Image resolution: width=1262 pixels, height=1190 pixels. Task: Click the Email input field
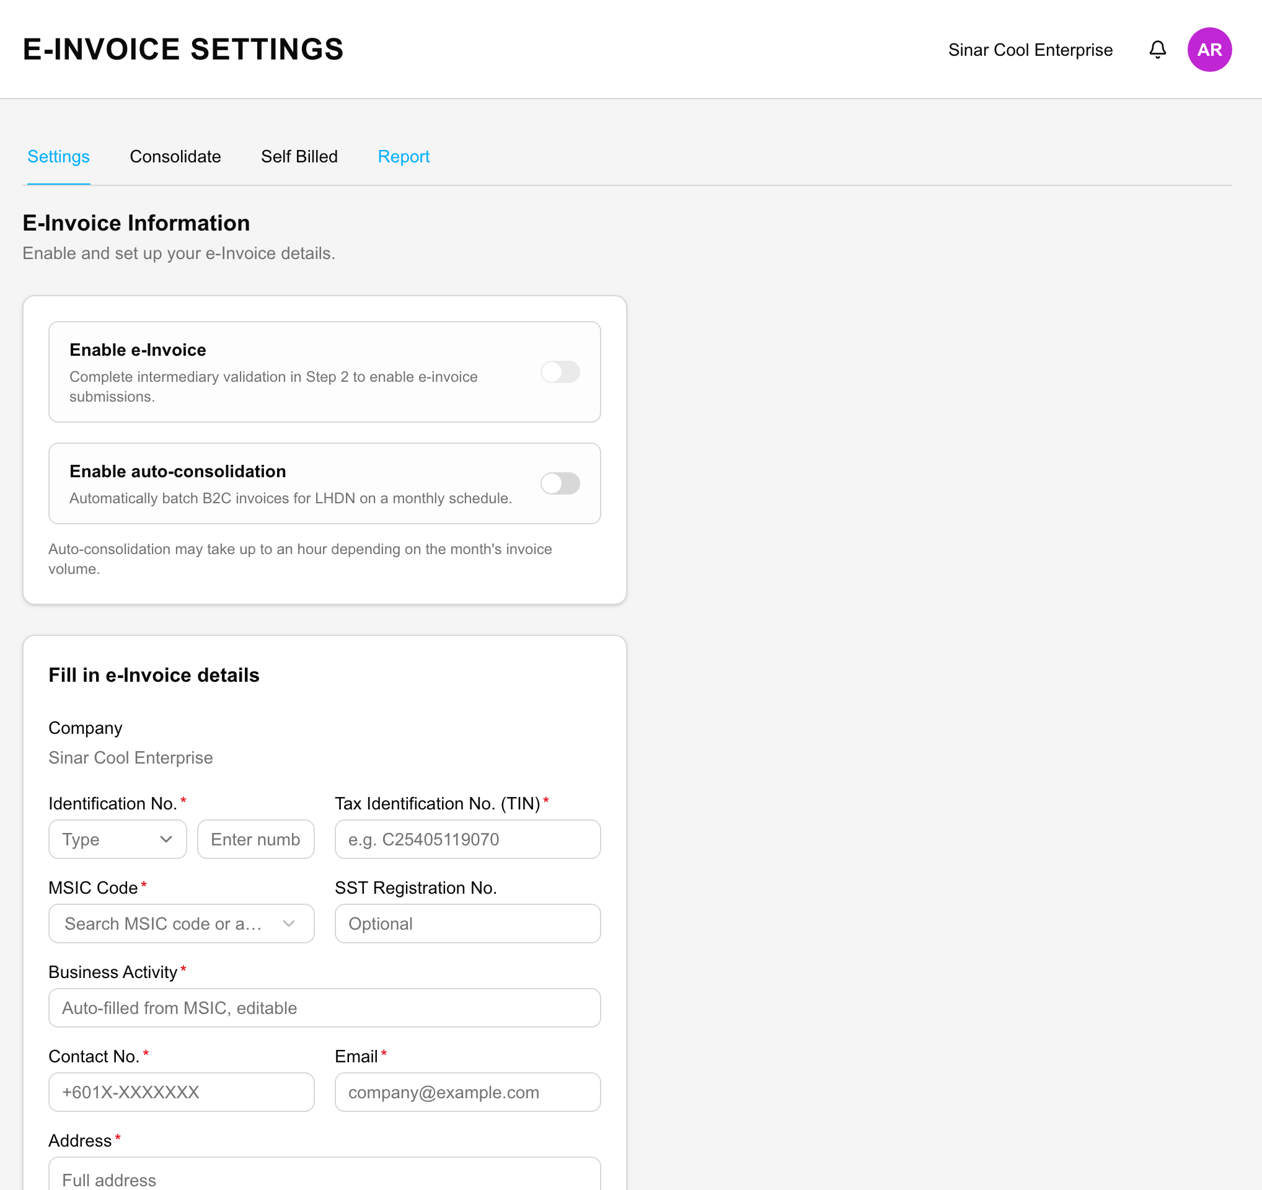467,1092
